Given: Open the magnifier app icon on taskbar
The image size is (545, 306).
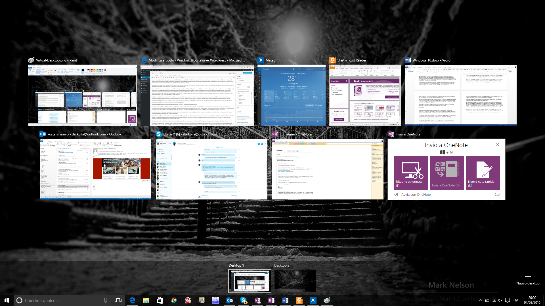Looking at the screenshot, I should 215,300.
